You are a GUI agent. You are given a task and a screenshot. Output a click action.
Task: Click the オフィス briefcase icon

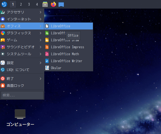click(x=3, y=26)
